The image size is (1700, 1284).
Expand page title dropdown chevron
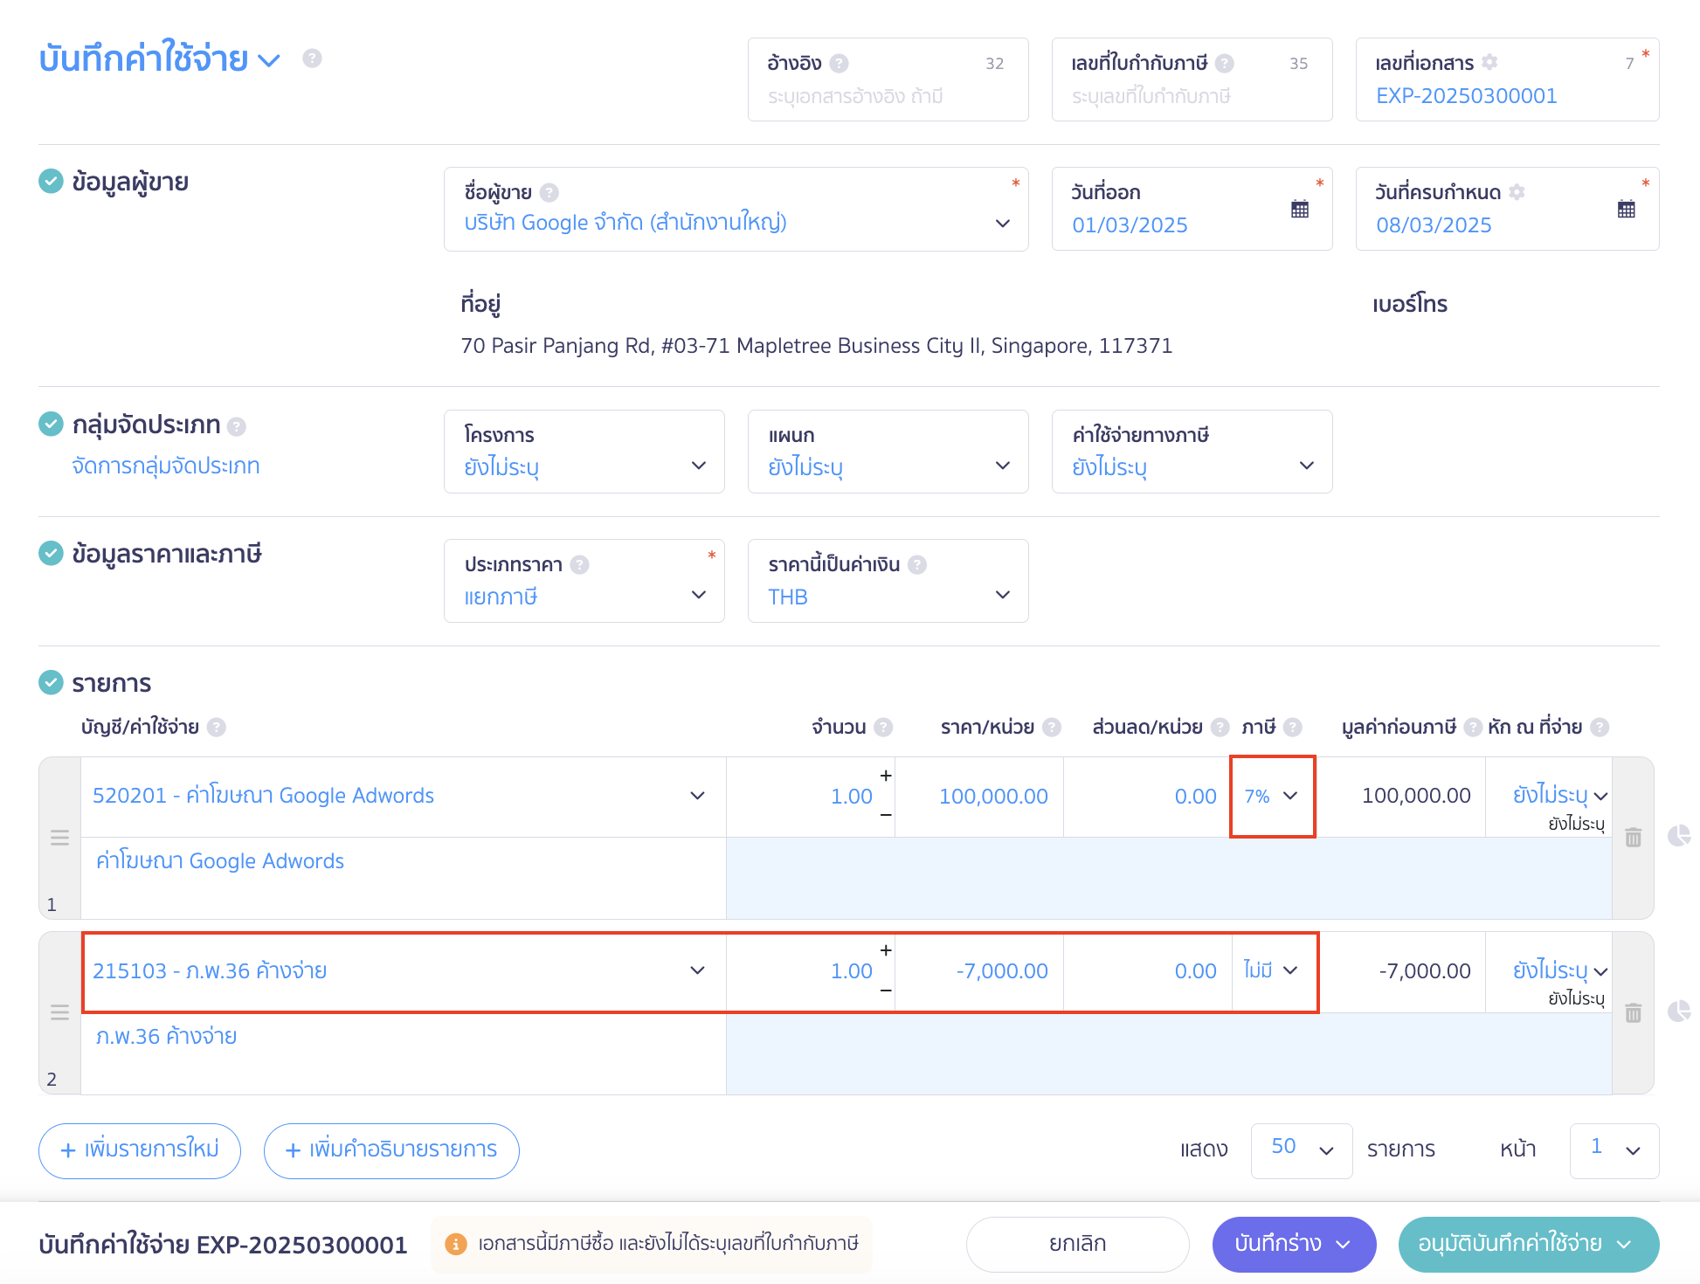[270, 60]
